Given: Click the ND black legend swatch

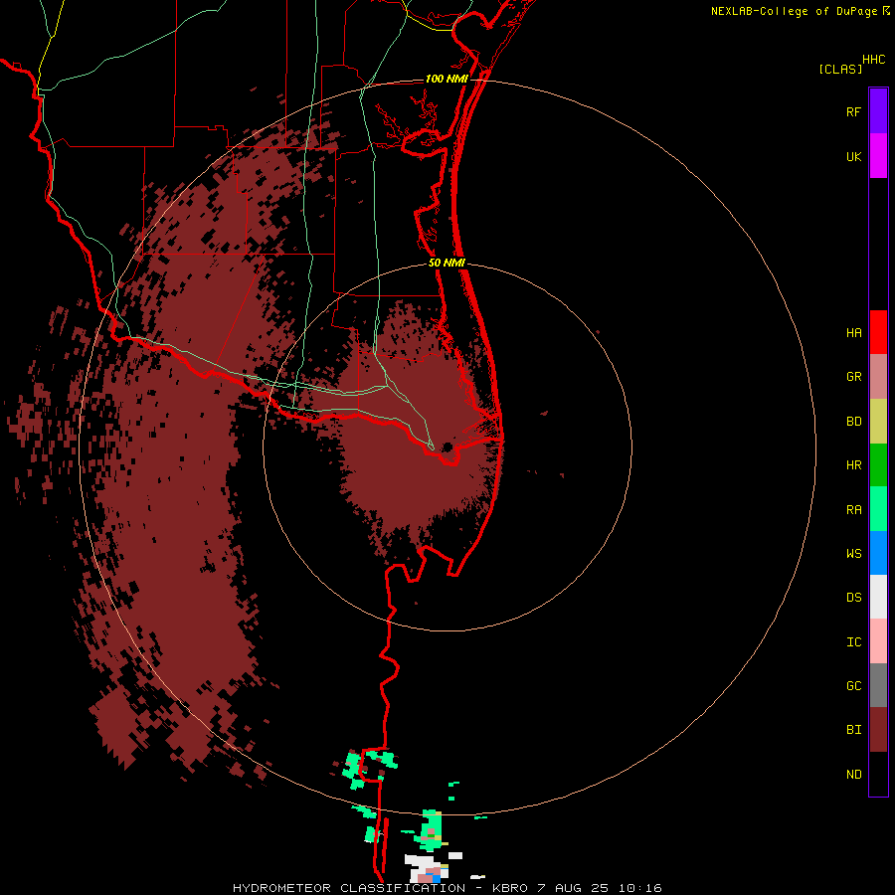Looking at the screenshot, I should (878, 774).
